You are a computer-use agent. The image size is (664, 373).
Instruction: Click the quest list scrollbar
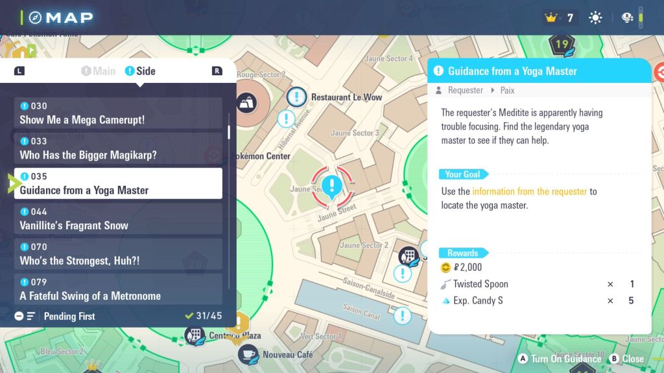tap(229, 133)
